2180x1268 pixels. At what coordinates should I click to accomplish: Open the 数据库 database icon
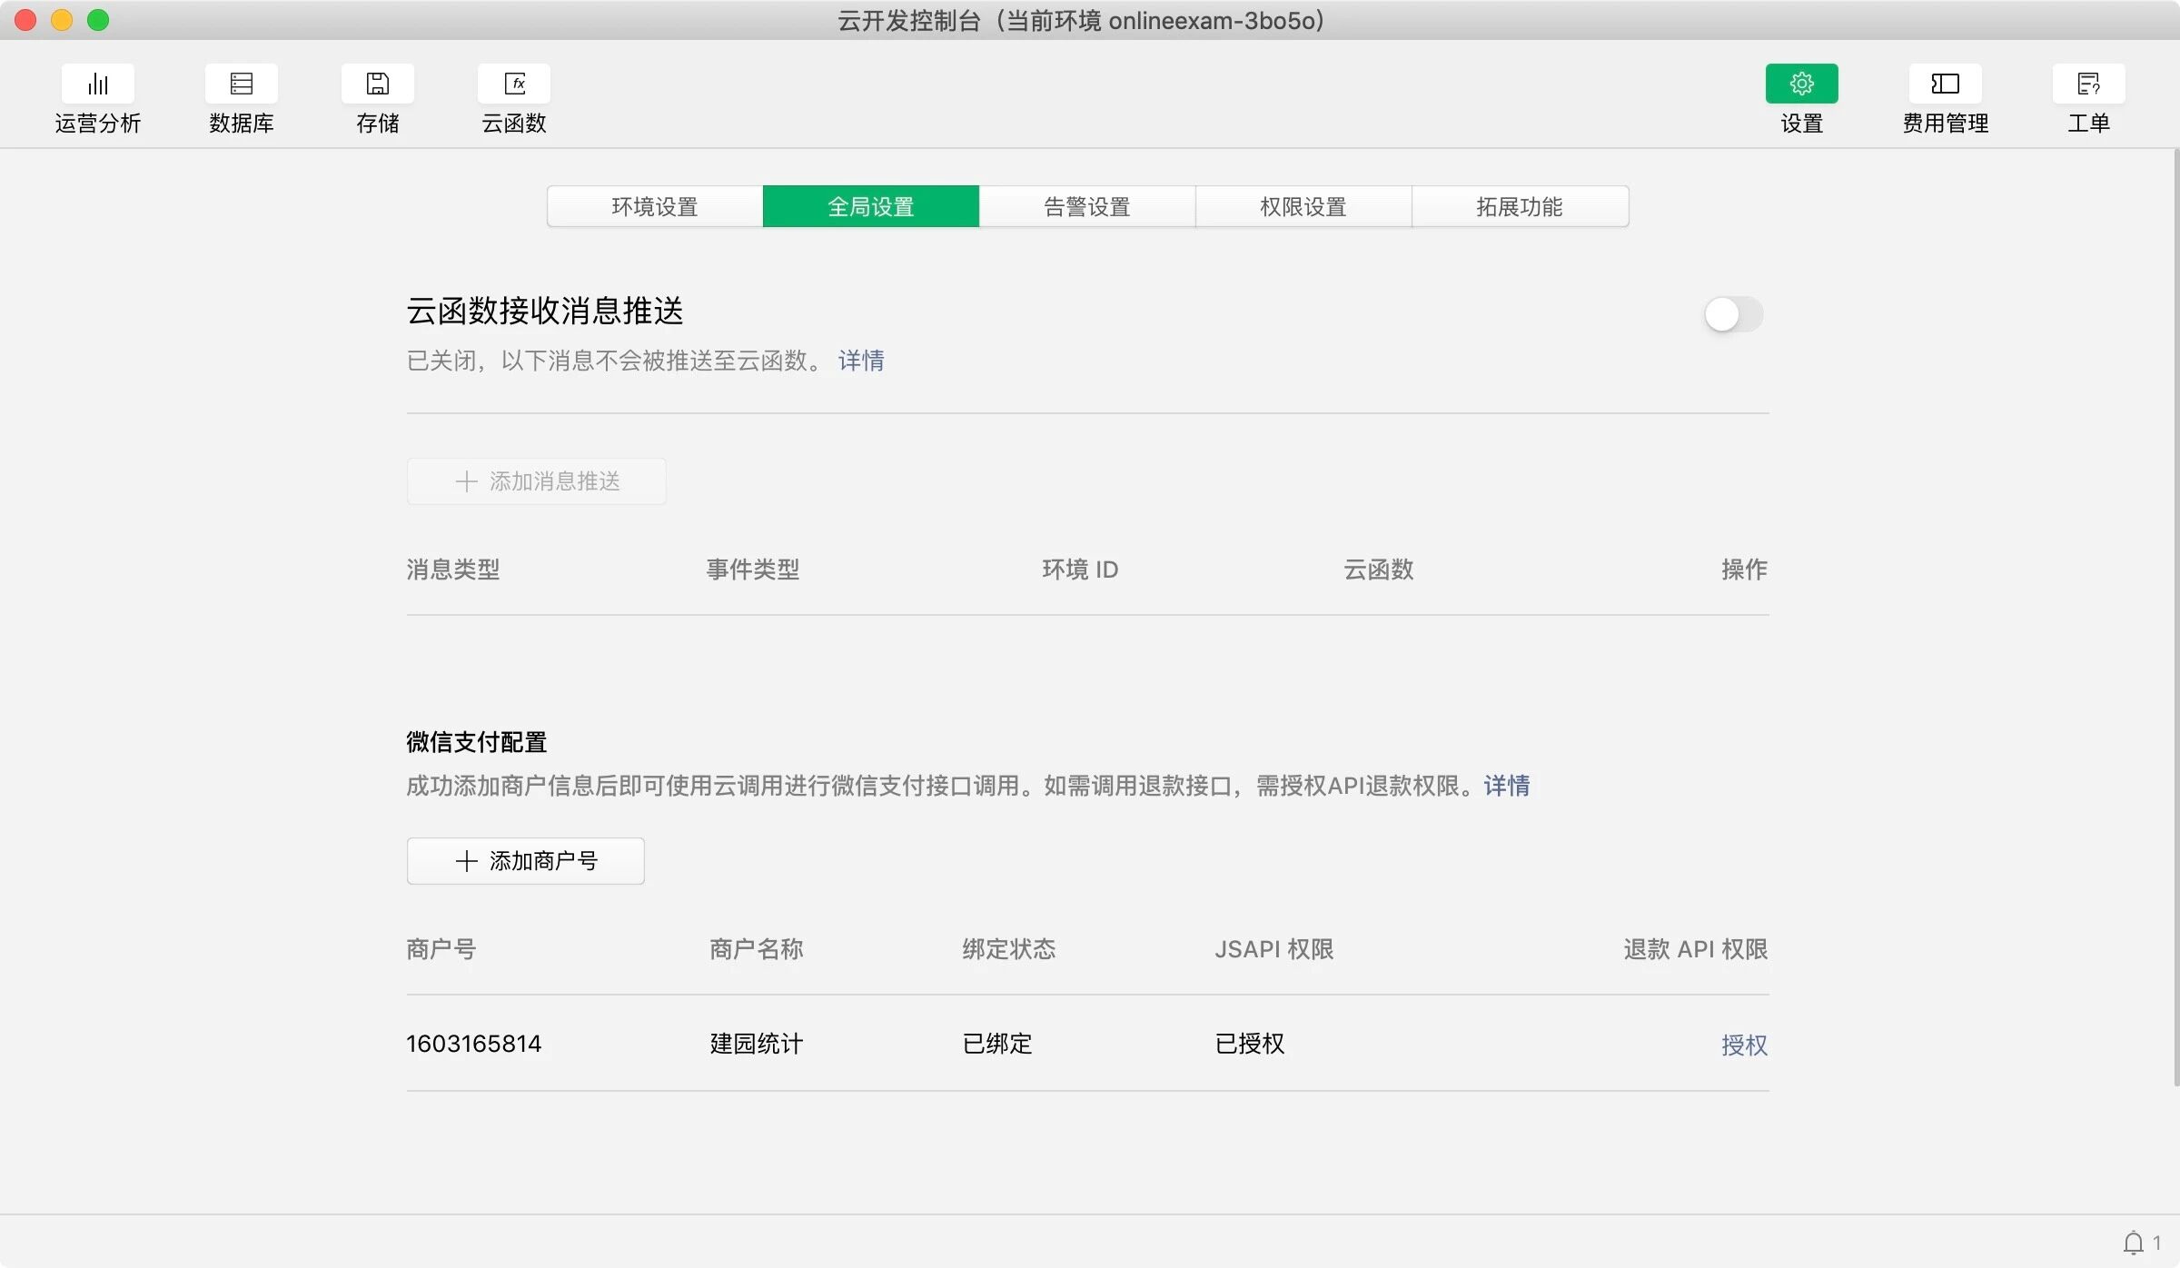coord(241,84)
